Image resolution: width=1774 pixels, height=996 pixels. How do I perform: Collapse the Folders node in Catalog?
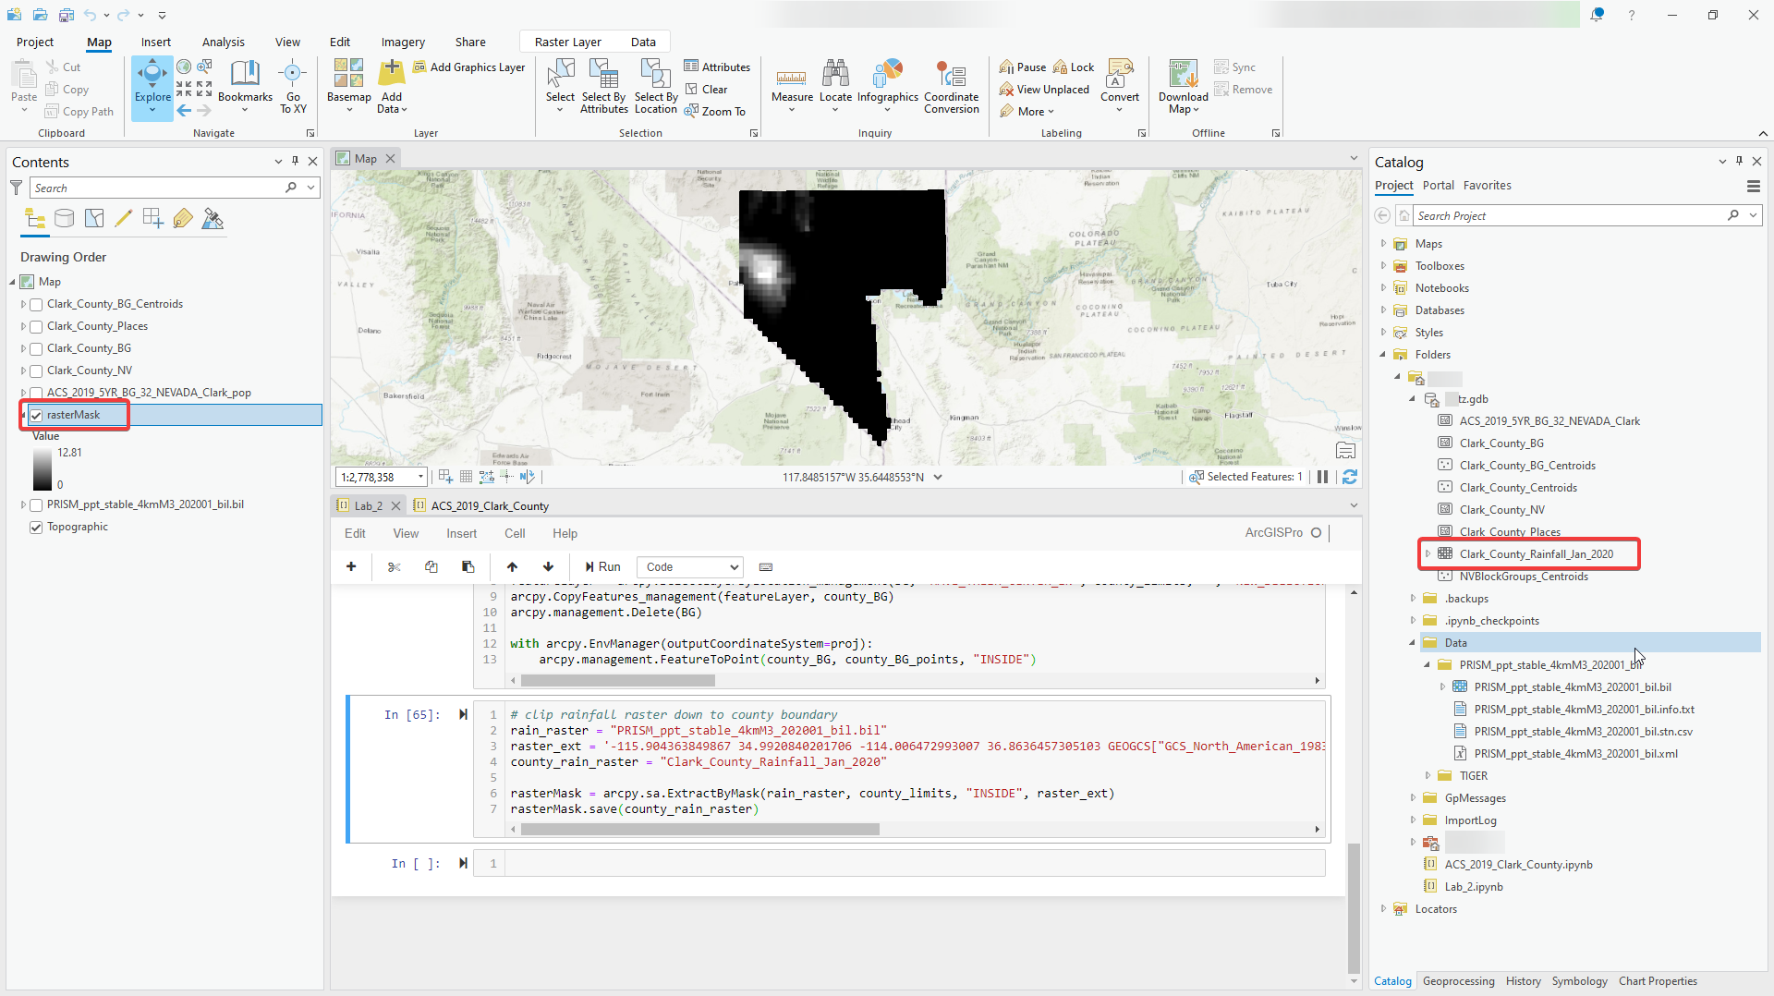coord(1383,354)
